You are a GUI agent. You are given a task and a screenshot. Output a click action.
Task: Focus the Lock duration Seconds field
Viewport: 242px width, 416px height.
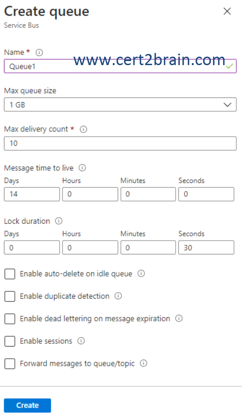pyautogui.click(x=206, y=247)
